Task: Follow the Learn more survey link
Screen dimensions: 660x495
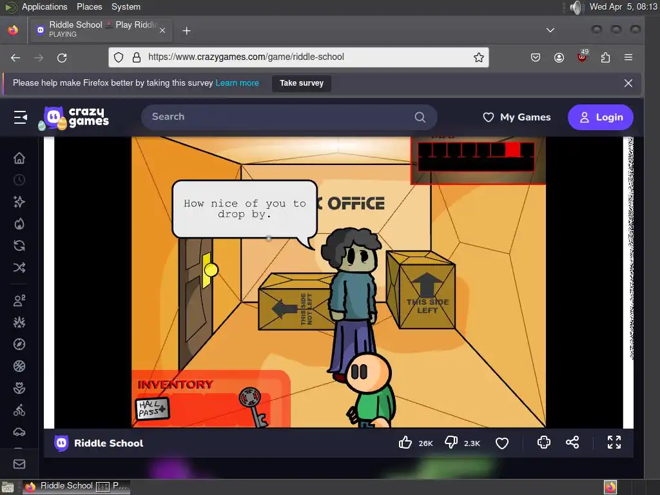Action: click(237, 83)
